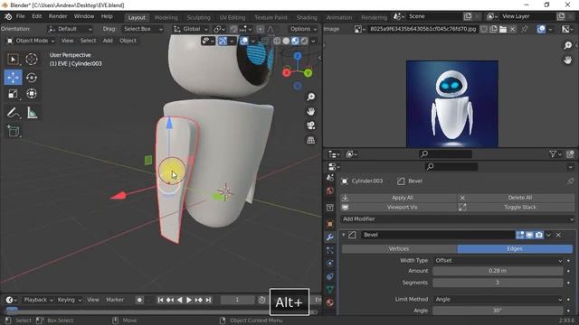
Task: Toggle Bevel modifier viewport display
Action: [x=529, y=235]
